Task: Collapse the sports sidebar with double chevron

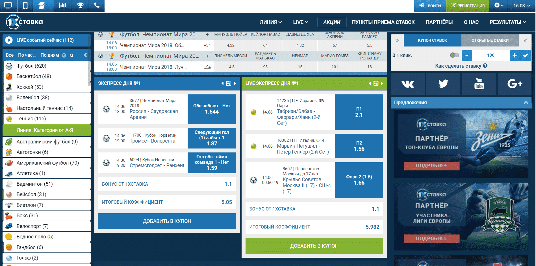Action: (85, 55)
